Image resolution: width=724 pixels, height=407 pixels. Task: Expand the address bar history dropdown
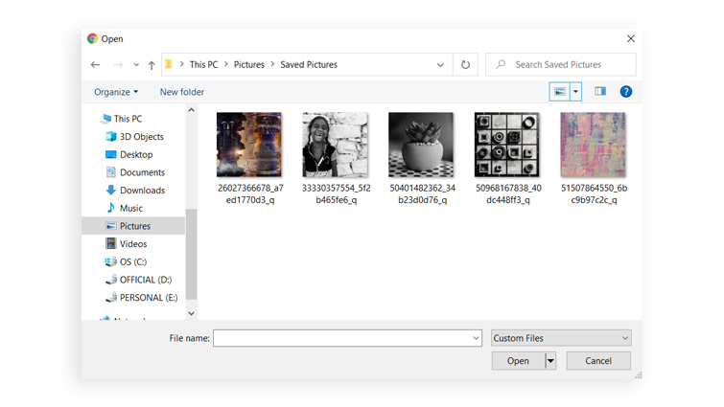tap(440, 65)
